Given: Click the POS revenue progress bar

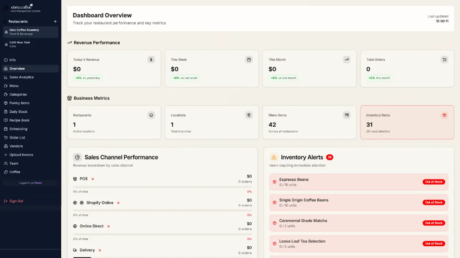Looking at the screenshot, I should pos(162,187).
